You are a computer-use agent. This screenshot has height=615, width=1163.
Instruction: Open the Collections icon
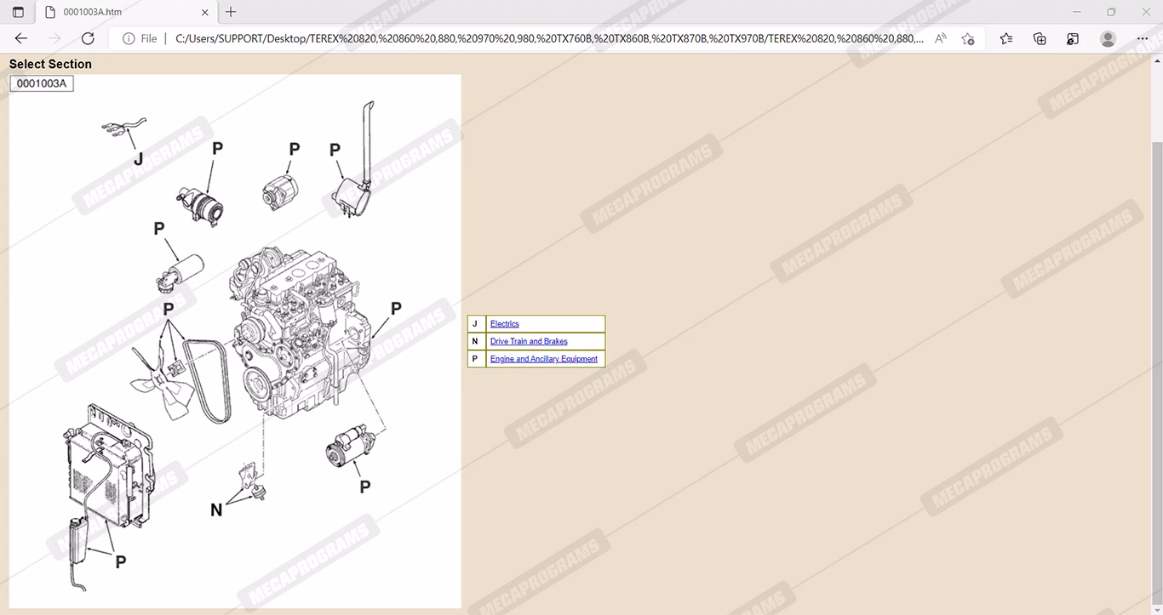[x=1040, y=38]
